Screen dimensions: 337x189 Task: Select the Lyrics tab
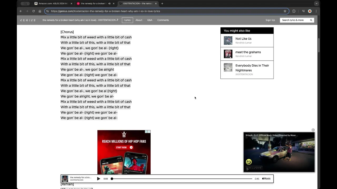point(127,20)
